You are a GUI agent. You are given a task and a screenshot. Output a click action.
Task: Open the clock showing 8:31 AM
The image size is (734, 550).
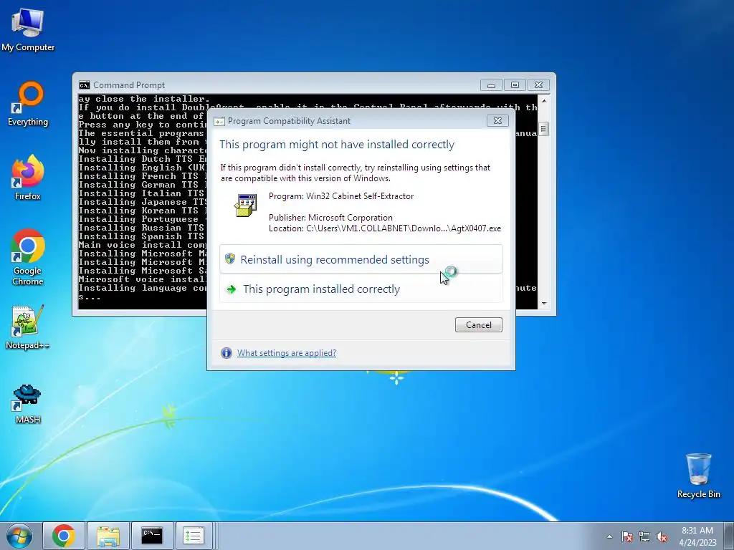pyautogui.click(x=697, y=536)
